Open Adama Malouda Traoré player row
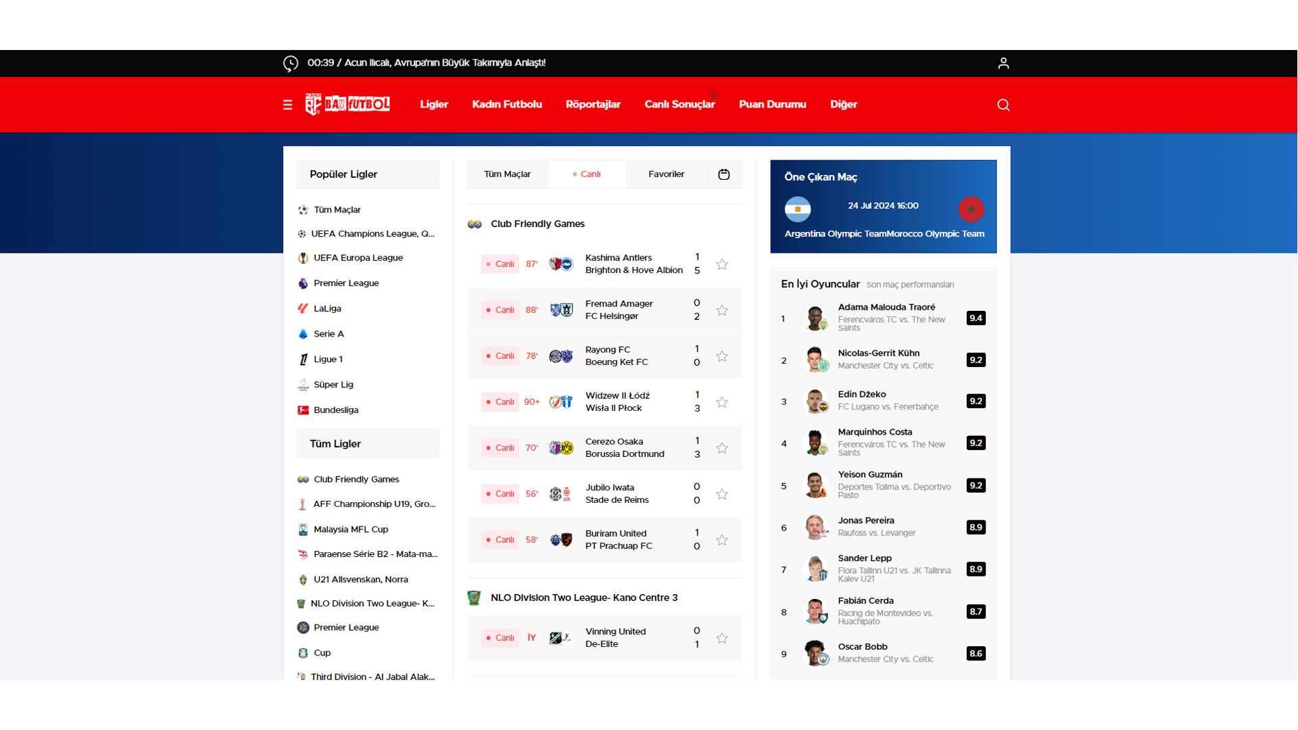Viewport: 1298px width, 730px height. point(883,318)
